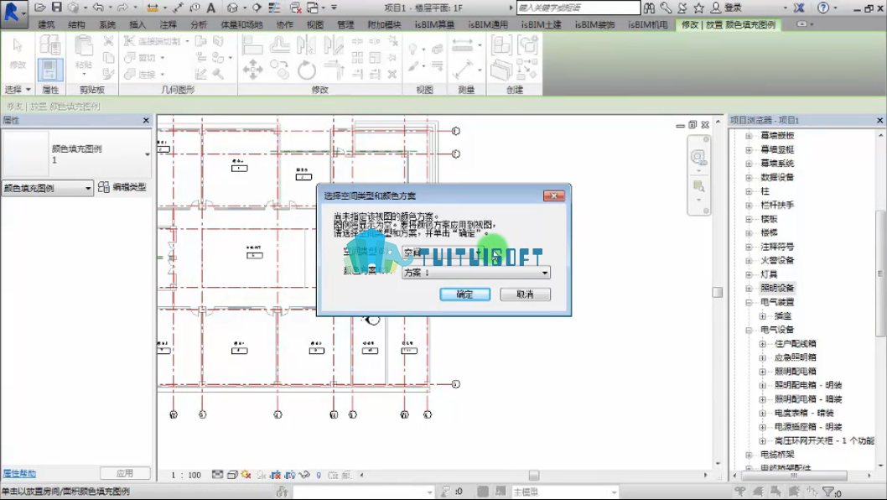Viewport: 887px width, 500px height.
Task: Click the 取消 button in the dialog
Action: click(x=525, y=294)
